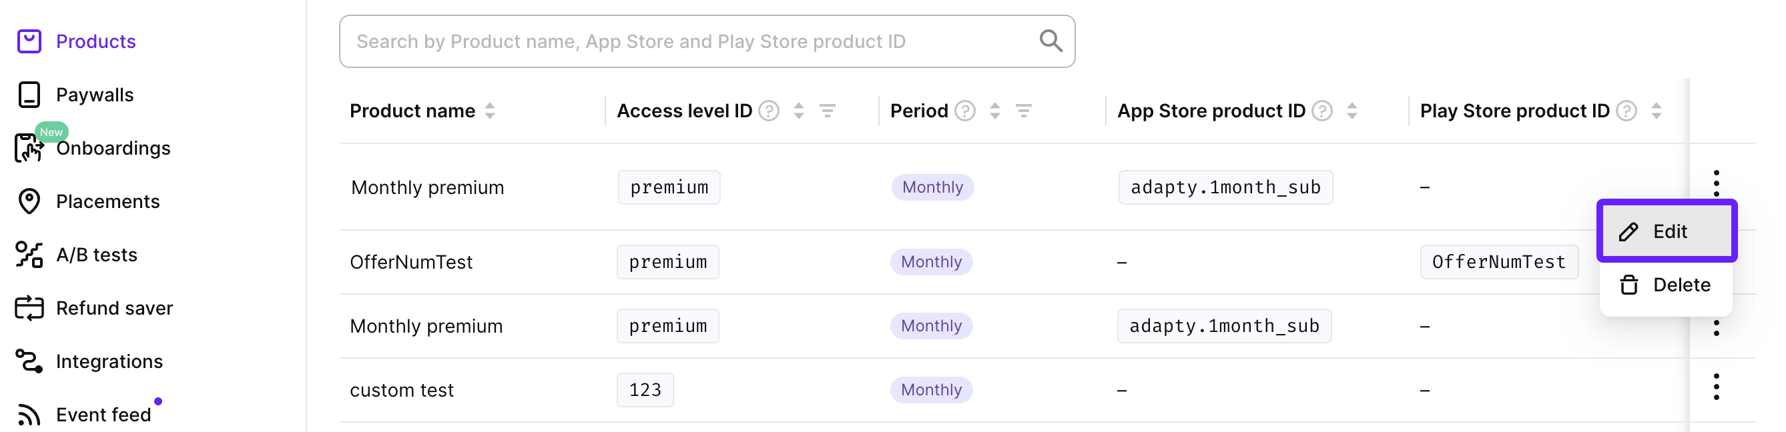Open A/B tests section
Screen dimensions: 1786x432
96,255
